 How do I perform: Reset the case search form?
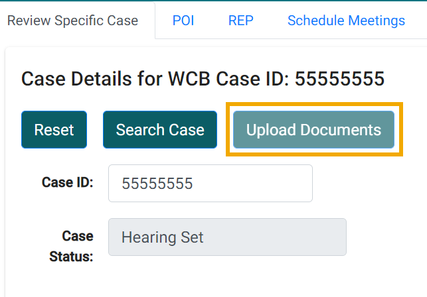tap(54, 129)
